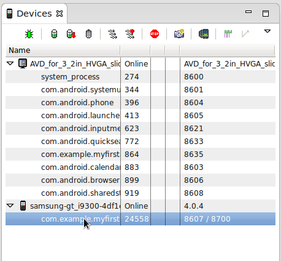Screen dimensions: 281x261
Task: Click the samsung phone device icon
Action: coord(23,206)
